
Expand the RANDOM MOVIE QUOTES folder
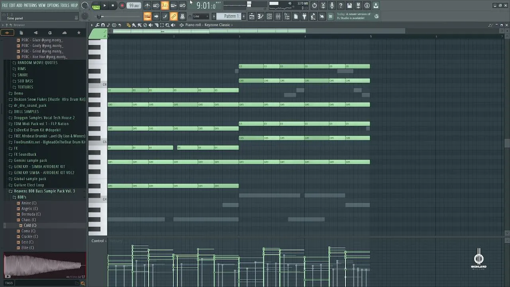point(37,63)
